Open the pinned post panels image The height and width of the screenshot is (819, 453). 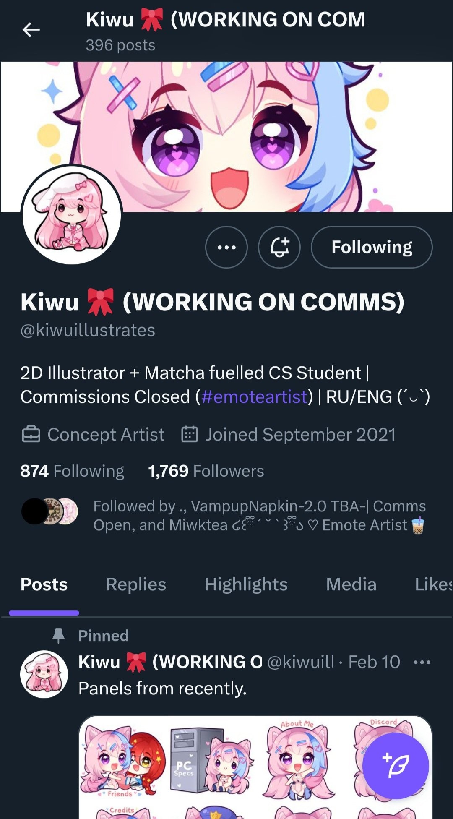(255, 767)
